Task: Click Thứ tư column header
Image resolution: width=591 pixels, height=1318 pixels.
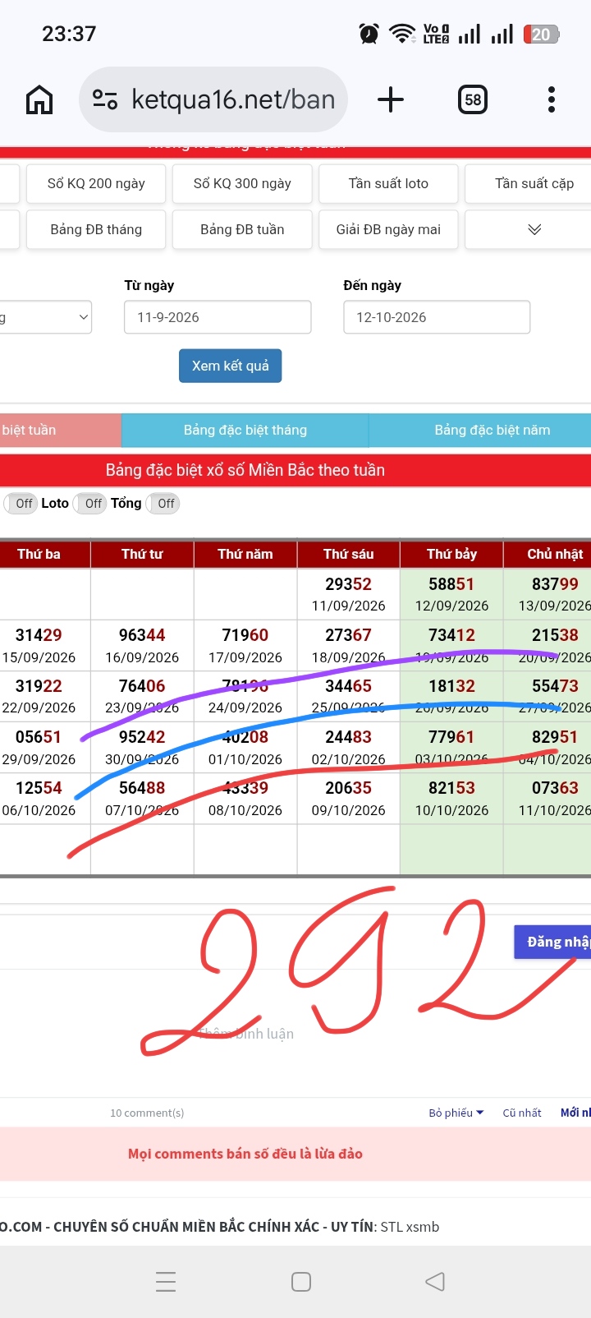Action: pos(142,554)
